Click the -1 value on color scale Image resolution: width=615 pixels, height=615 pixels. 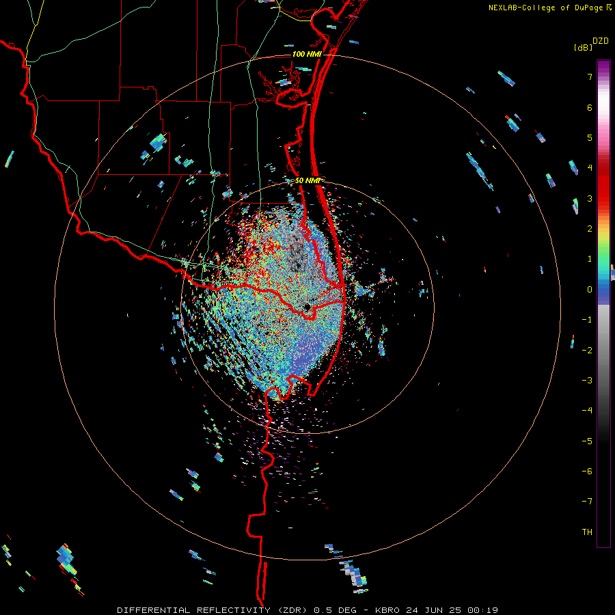(587, 320)
